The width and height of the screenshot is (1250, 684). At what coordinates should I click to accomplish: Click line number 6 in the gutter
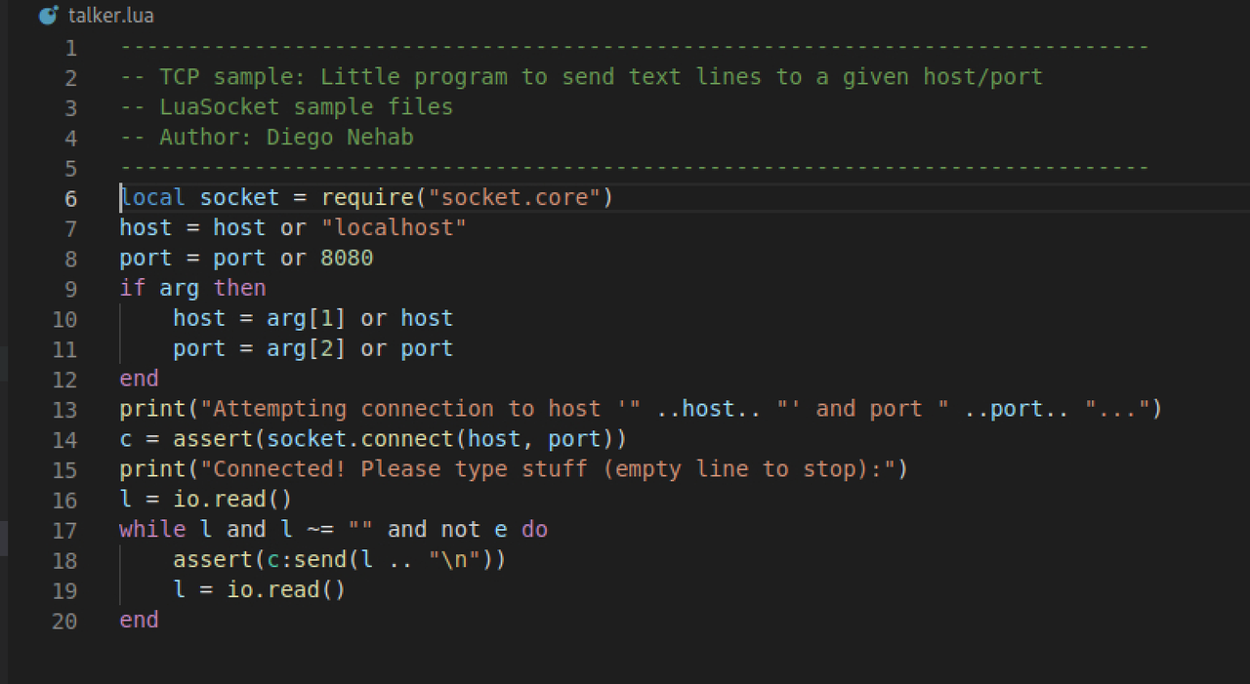tap(70, 198)
